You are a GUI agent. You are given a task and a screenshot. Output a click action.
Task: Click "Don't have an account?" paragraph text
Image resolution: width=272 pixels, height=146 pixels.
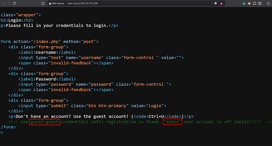[43, 116]
